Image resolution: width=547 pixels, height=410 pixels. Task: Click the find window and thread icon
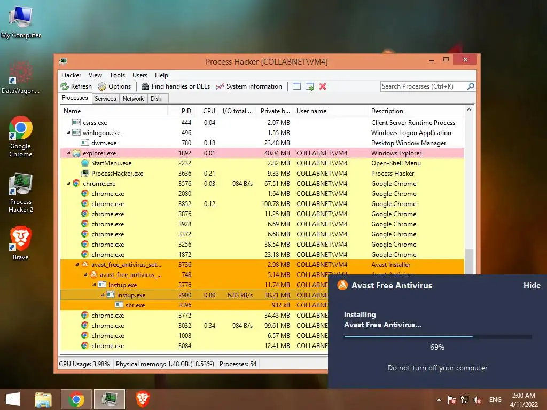(x=310, y=86)
